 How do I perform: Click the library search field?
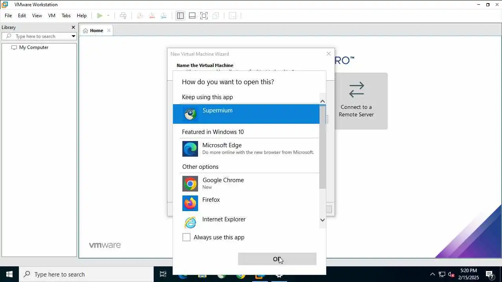coord(39,36)
